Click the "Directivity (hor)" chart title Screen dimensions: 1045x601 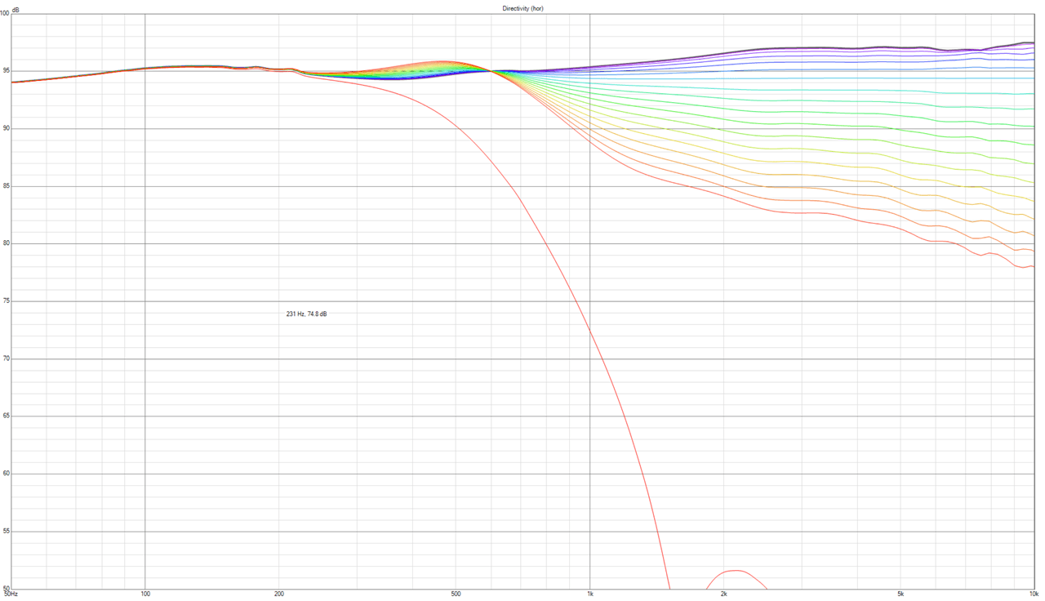point(522,8)
